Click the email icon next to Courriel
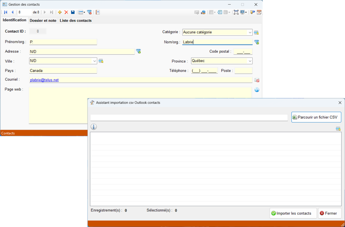This screenshot has width=345, height=227. point(257,80)
